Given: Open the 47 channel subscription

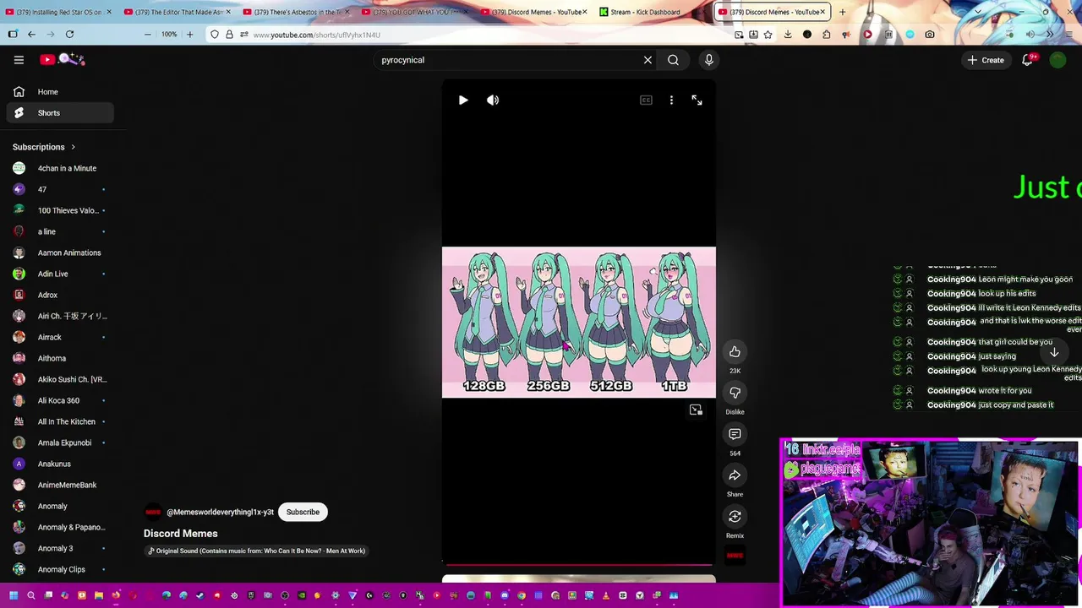Looking at the screenshot, I should coord(60,189).
